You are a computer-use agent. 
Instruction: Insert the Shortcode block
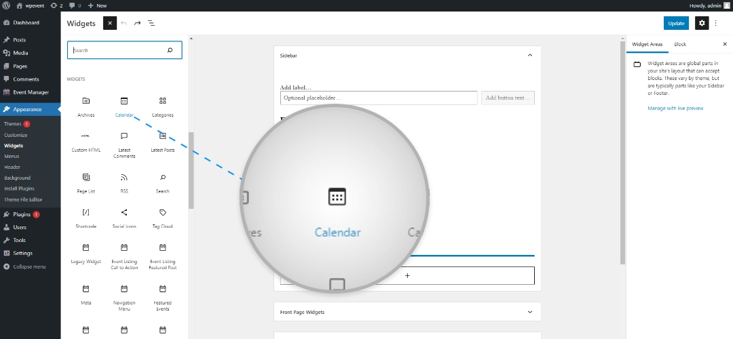[86, 217]
